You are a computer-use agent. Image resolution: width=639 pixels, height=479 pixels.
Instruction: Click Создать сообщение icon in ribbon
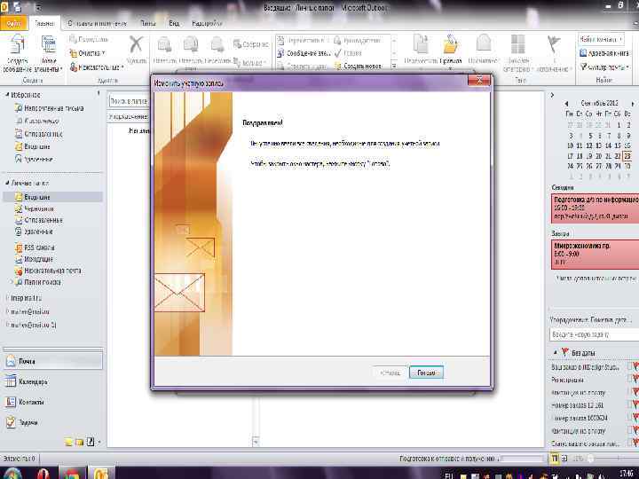point(17,54)
